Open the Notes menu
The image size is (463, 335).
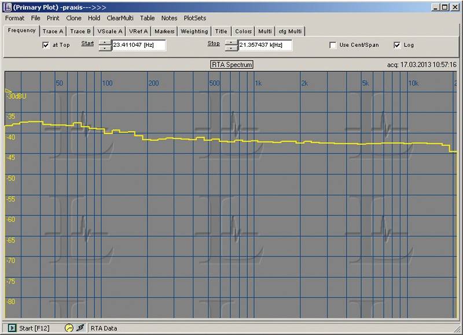pyautogui.click(x=169, y=18)
